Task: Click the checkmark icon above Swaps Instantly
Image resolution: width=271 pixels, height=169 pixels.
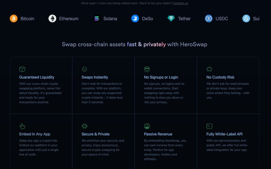Action: click(x=84, y=69)
